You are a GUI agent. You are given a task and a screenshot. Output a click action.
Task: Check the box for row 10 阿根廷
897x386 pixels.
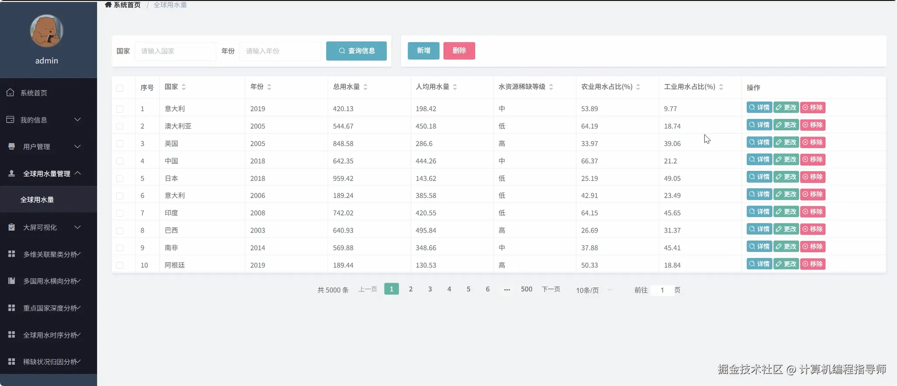click(120, 266)
